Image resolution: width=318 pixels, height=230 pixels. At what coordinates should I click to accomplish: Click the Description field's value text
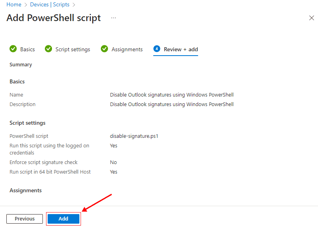click(x=172, y=104)
